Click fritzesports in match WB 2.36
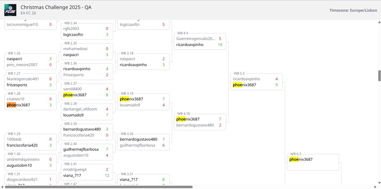381x189 pixels. pos(73,75)
